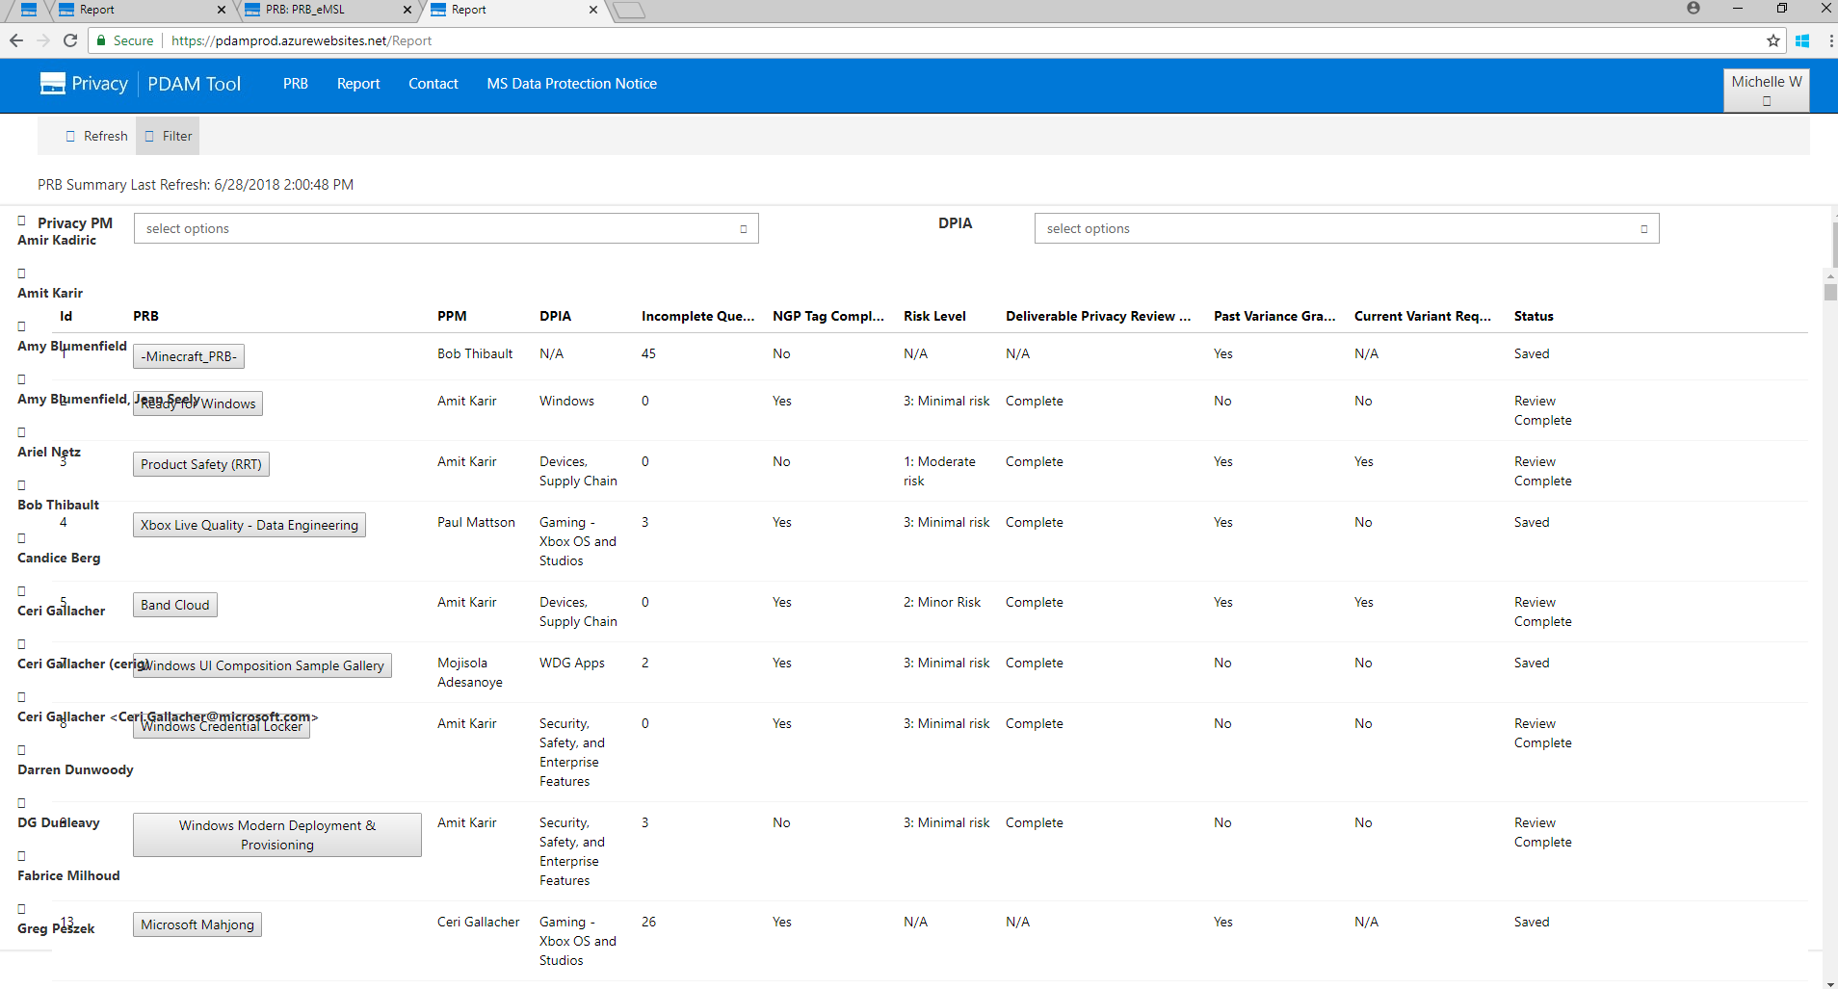The height and width of the screenshot is (989, 1838).
Task: Check the Amir Kadiric filter checkbox
Action: coord(21,221)
